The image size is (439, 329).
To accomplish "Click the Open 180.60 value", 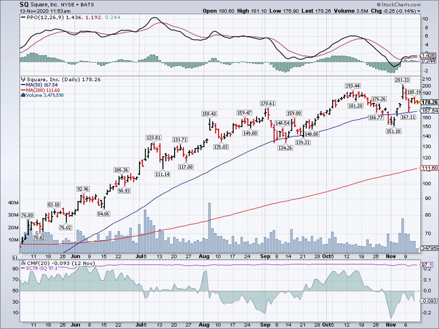I will click(x=219, y=11).
